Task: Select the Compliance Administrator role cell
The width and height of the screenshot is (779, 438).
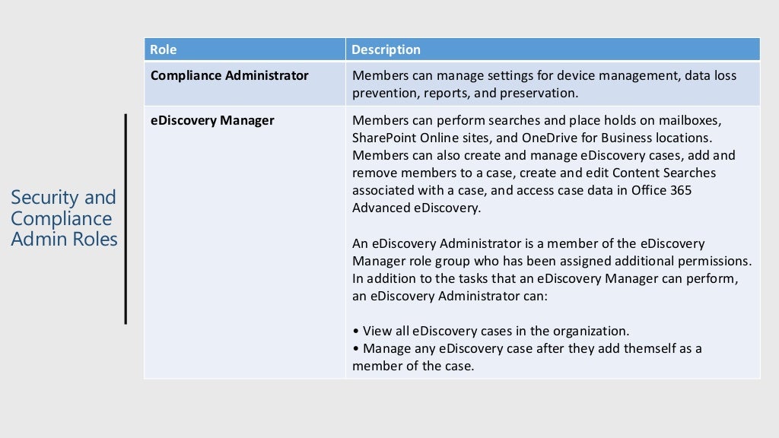Action: pyautogui.click(x=244, y=84)
